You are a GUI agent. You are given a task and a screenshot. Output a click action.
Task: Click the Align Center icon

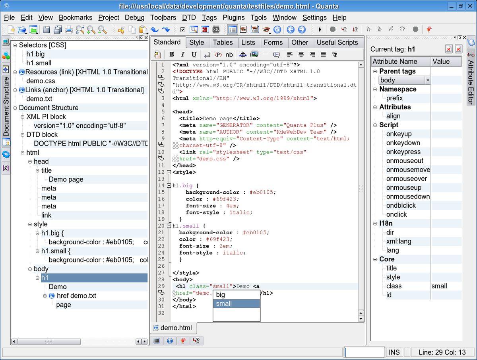[x=301, y=54]
